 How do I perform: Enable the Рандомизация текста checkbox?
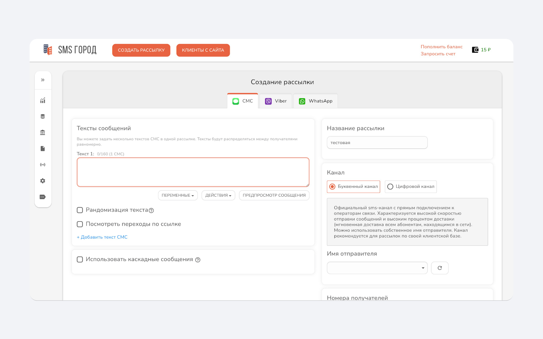[80, 210]
